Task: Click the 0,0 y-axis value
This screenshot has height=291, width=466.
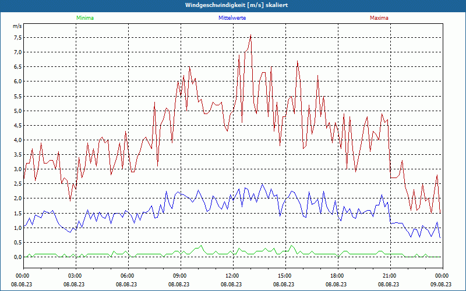Action: click(17, 257)
